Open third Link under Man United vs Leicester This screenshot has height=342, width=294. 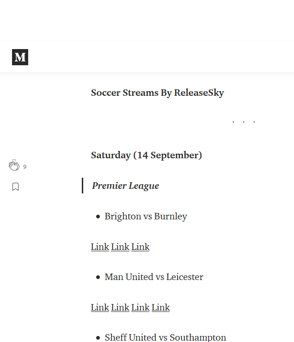click(141, 308)
